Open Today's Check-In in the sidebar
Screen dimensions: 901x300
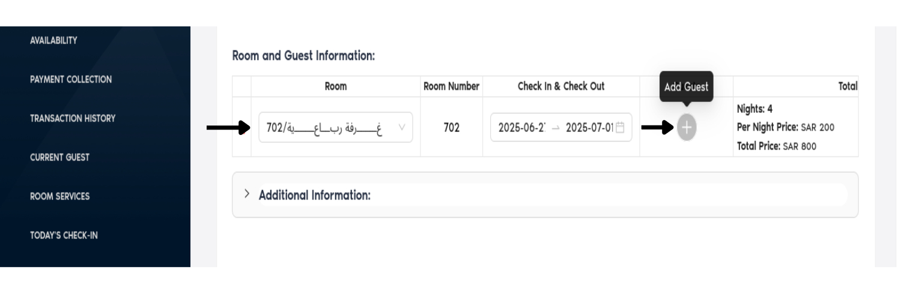64,235
